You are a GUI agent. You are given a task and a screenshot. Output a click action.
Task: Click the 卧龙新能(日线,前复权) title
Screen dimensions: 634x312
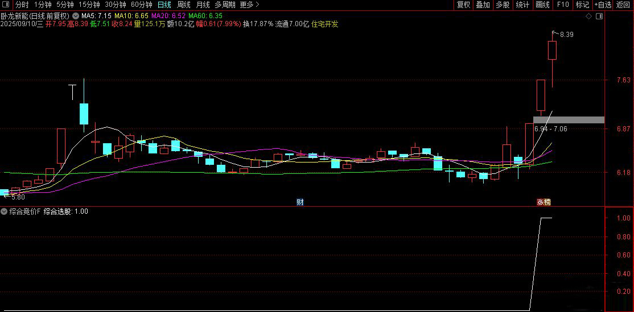click(36, 16)
